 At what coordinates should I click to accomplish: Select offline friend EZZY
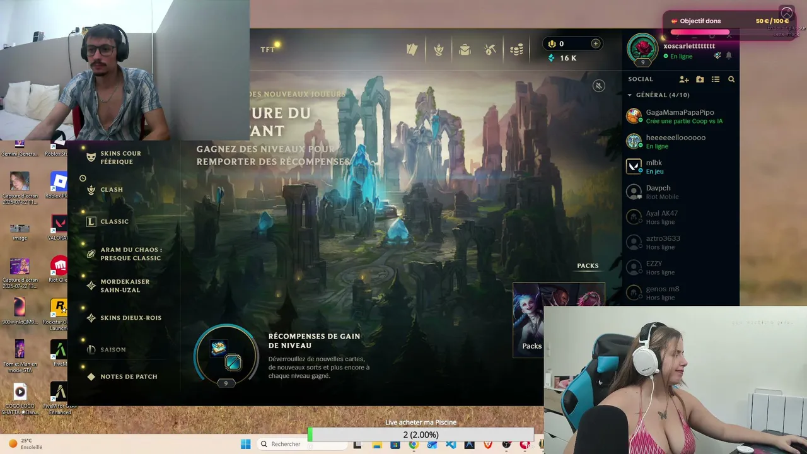681,267
